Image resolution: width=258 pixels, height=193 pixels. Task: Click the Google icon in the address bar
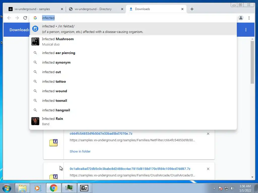pos(35,18)
